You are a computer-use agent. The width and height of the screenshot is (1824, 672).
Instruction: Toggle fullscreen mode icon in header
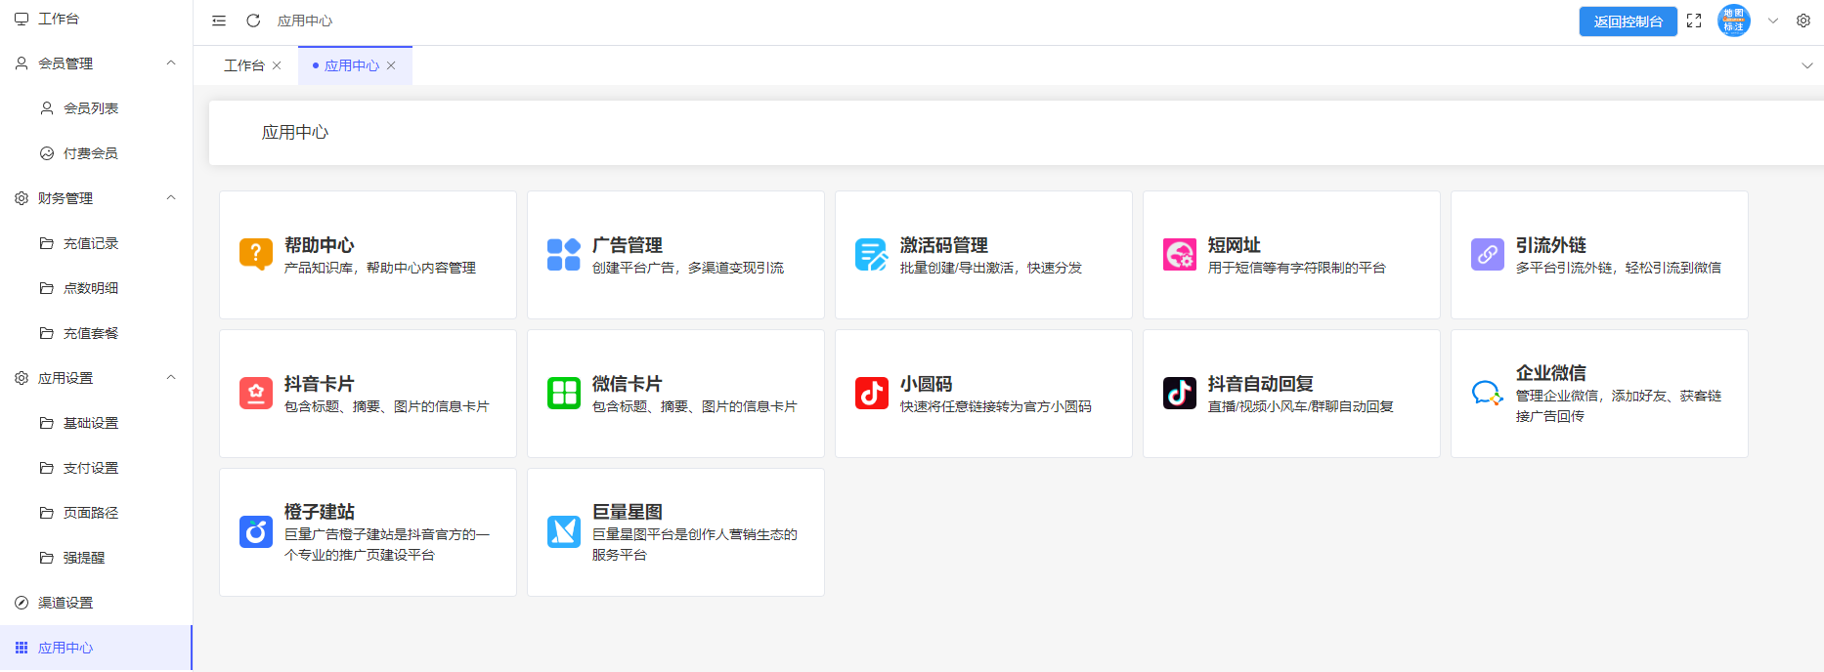click(x=1694, y=21)
